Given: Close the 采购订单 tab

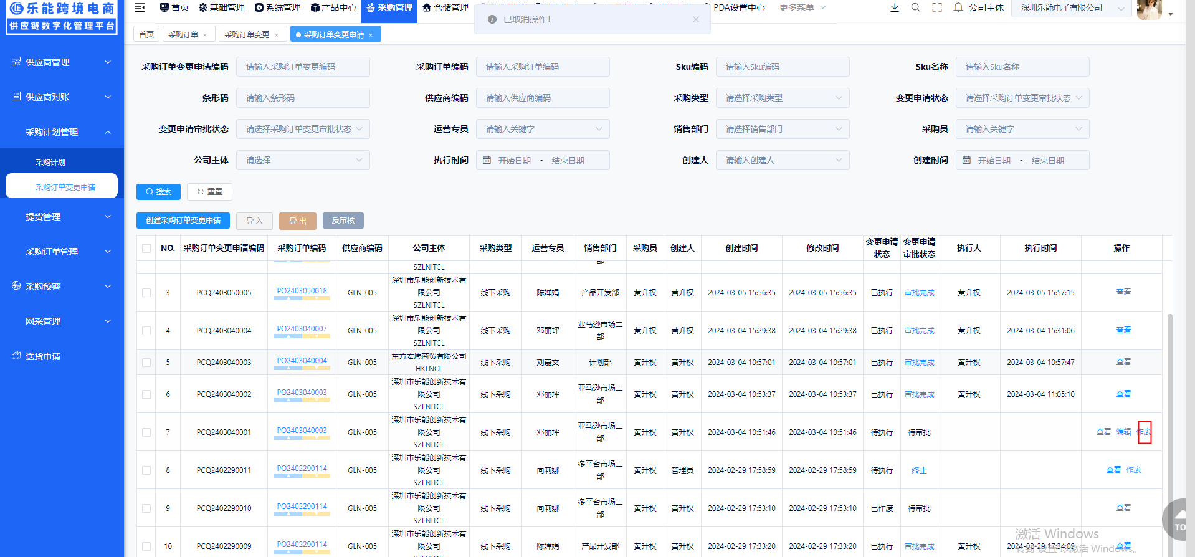Looking at the screenshot, I should (205, 35).
